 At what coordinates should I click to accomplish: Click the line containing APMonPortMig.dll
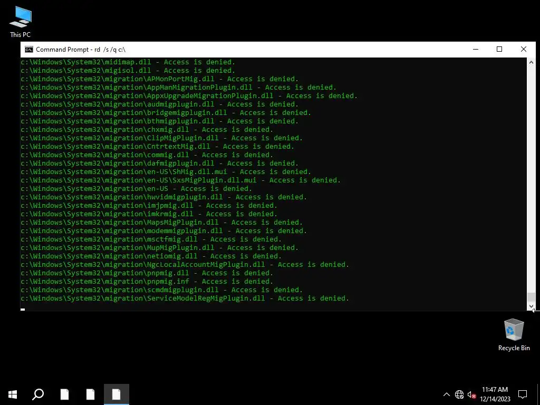[x=159, y=79]
